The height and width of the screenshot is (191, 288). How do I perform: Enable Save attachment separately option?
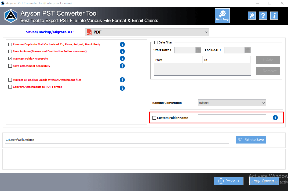pyautogui.click(x=10, y=66)
